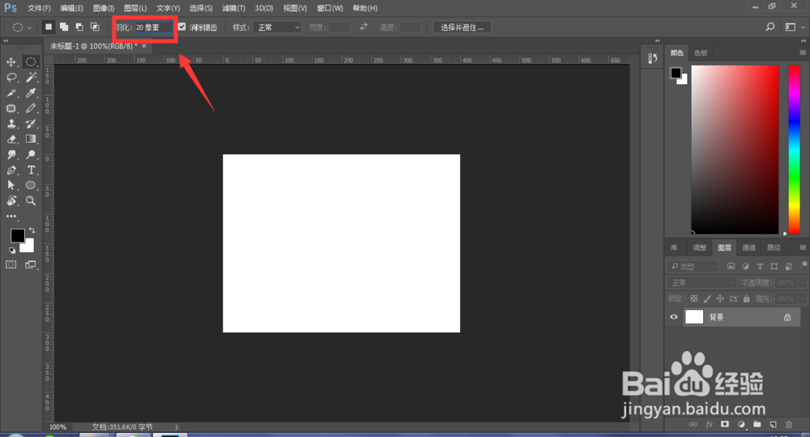
Task: Select the Hand tool
Action: click(11, 200)
